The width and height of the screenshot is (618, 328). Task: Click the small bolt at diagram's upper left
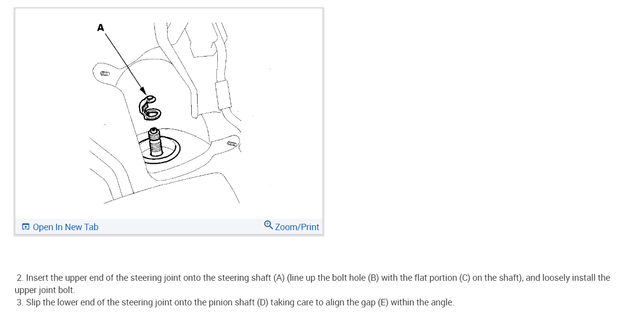104,74
